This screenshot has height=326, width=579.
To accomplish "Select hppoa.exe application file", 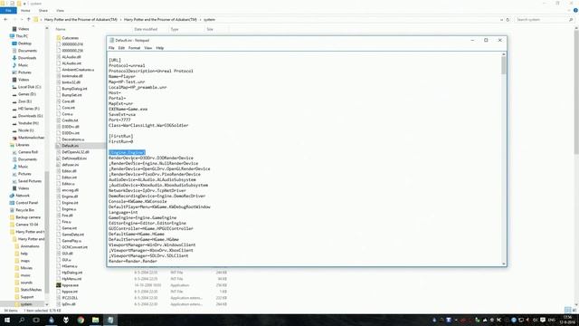I will coord(70,285).
